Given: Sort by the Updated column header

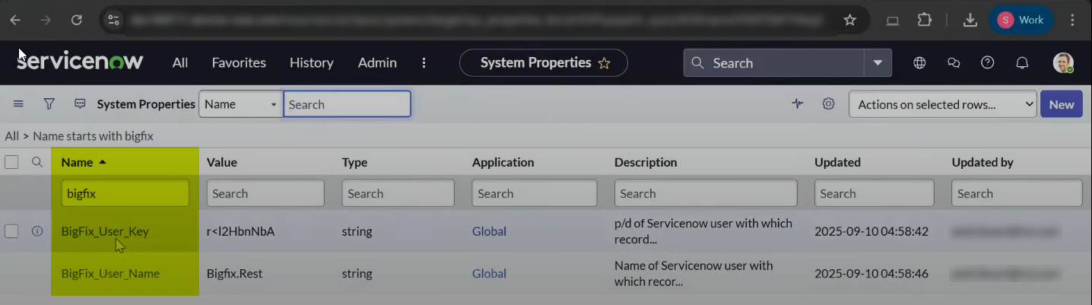Looking at the screenshot, I should pos(837,162).
